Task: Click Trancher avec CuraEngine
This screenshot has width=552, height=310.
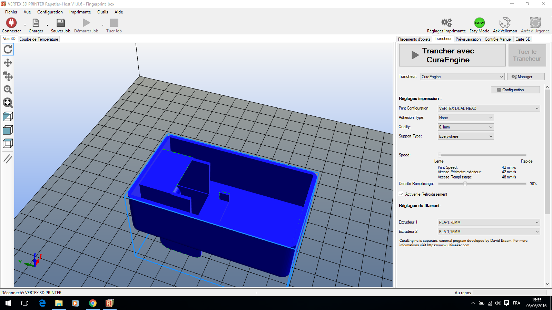Action: coord(452,55)
